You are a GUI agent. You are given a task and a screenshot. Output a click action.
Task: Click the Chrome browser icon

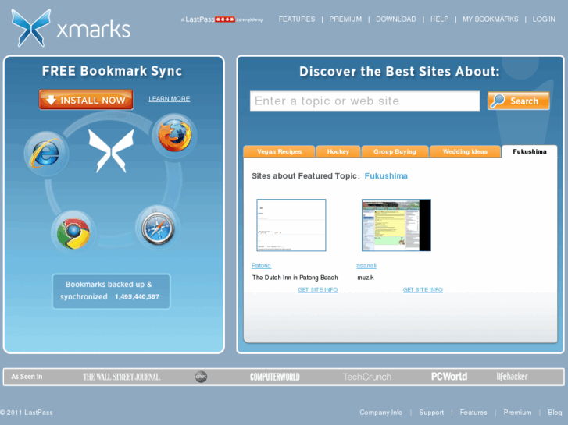(x=73, y=233)
